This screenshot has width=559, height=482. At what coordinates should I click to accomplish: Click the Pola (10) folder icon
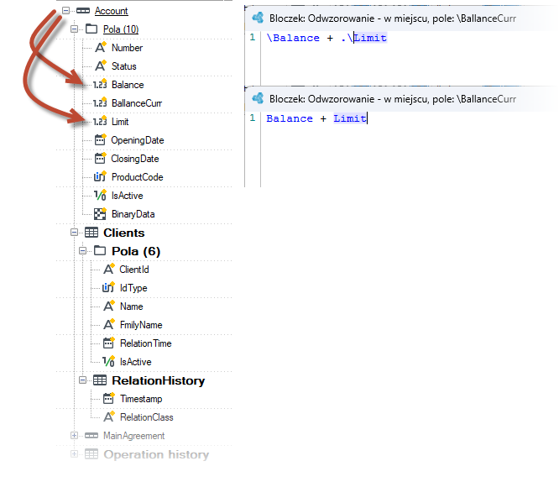point(91,29)
